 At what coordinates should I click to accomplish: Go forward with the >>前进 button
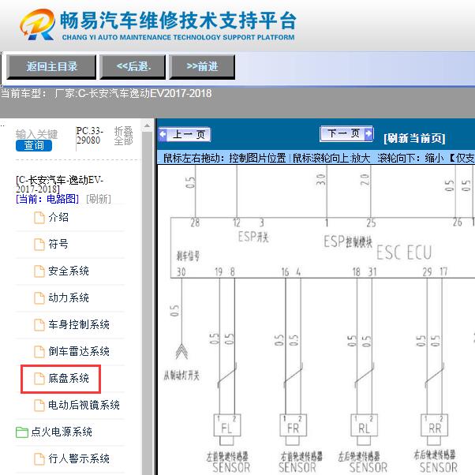tap(202, 67)
